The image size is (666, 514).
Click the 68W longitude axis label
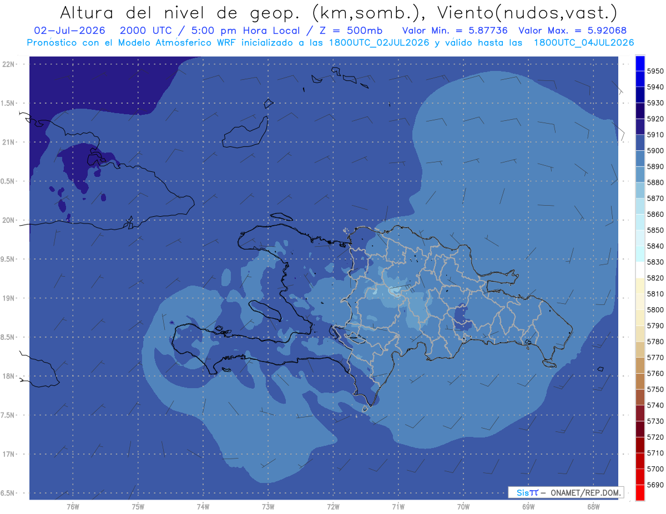(593, 506)
